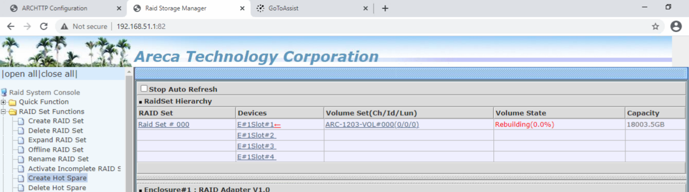
Task: Click document icon beside Expand RAID Set
Action: [21, 140]
